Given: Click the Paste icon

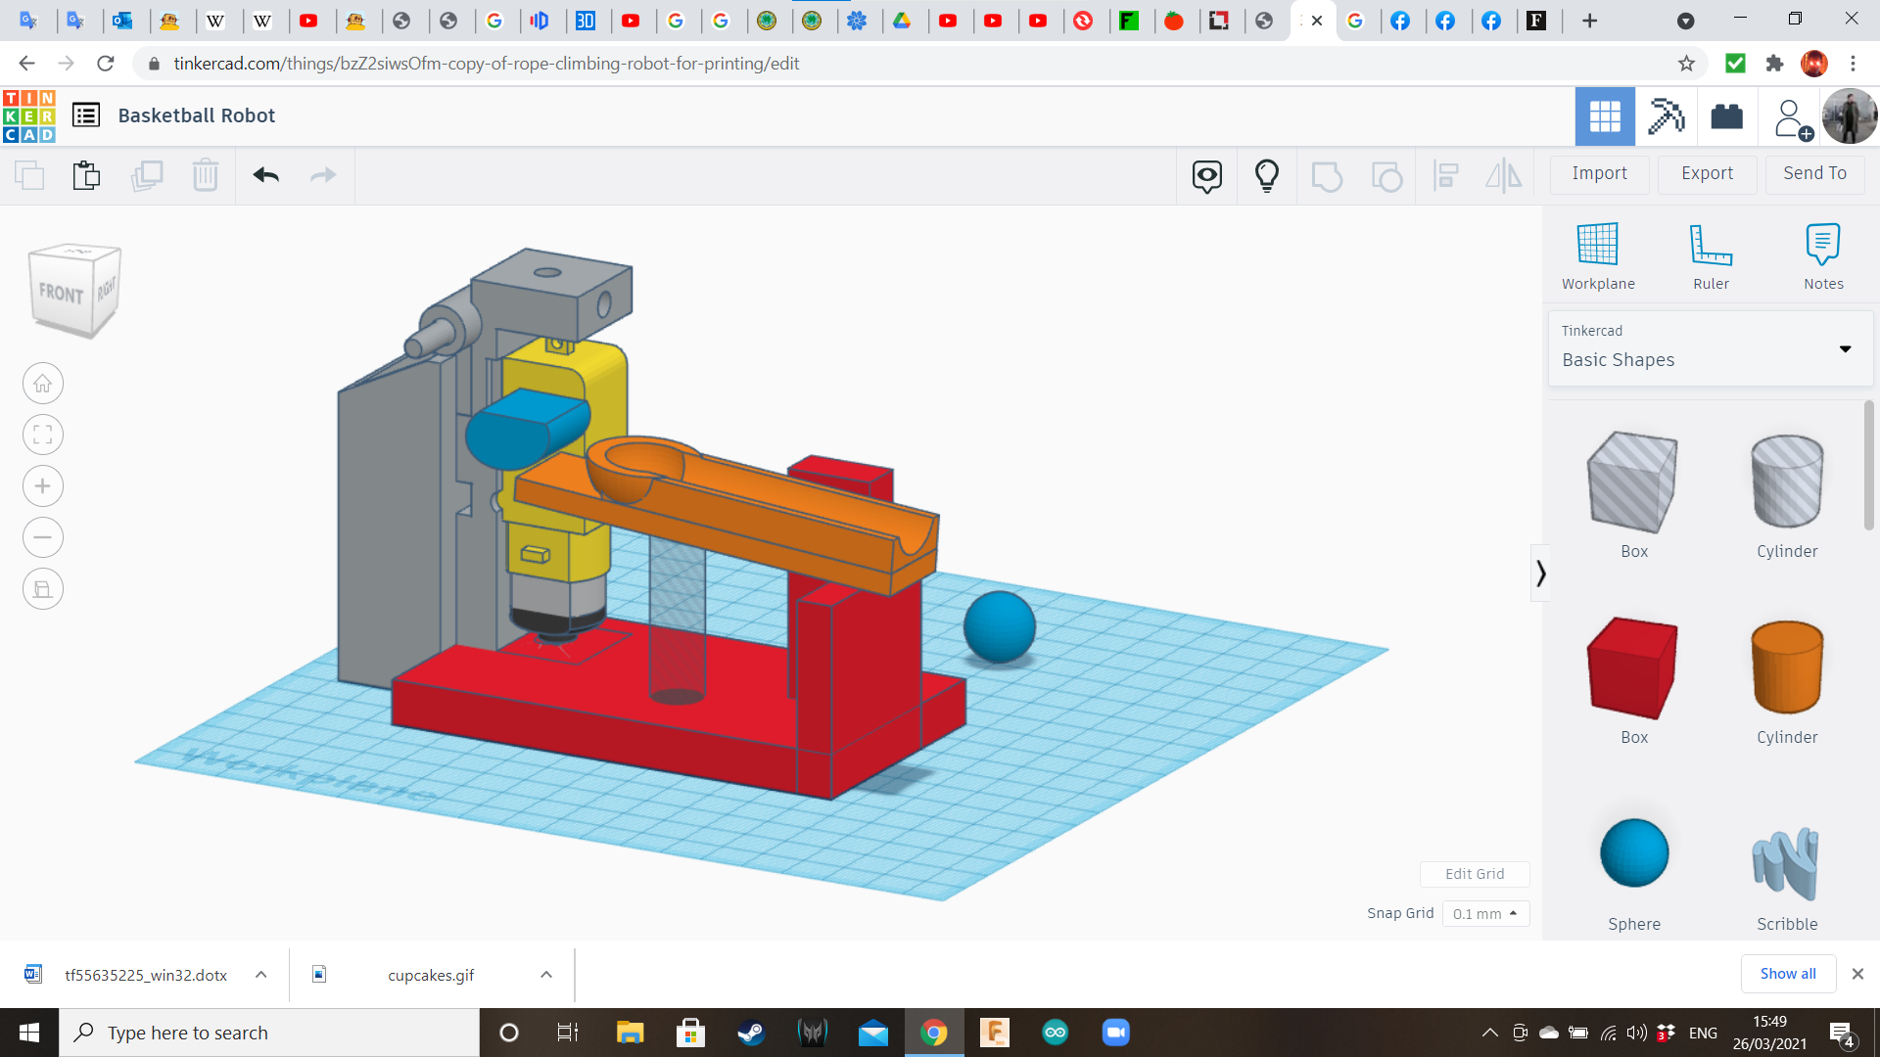Looking at the screenshot, I should pyautogui.click(x=86, y=175).
